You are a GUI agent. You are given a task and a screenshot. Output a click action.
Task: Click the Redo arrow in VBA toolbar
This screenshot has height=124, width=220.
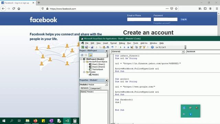[116, 47]
